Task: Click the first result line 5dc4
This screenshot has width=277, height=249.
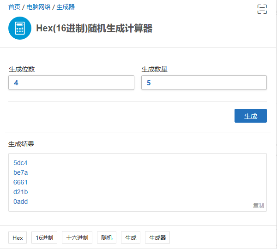Action: click(x=21, y=163)
